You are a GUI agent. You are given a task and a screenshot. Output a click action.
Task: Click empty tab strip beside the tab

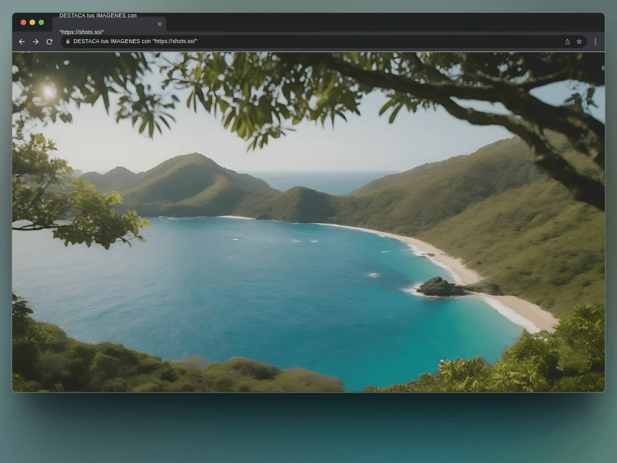click(386, 23)
